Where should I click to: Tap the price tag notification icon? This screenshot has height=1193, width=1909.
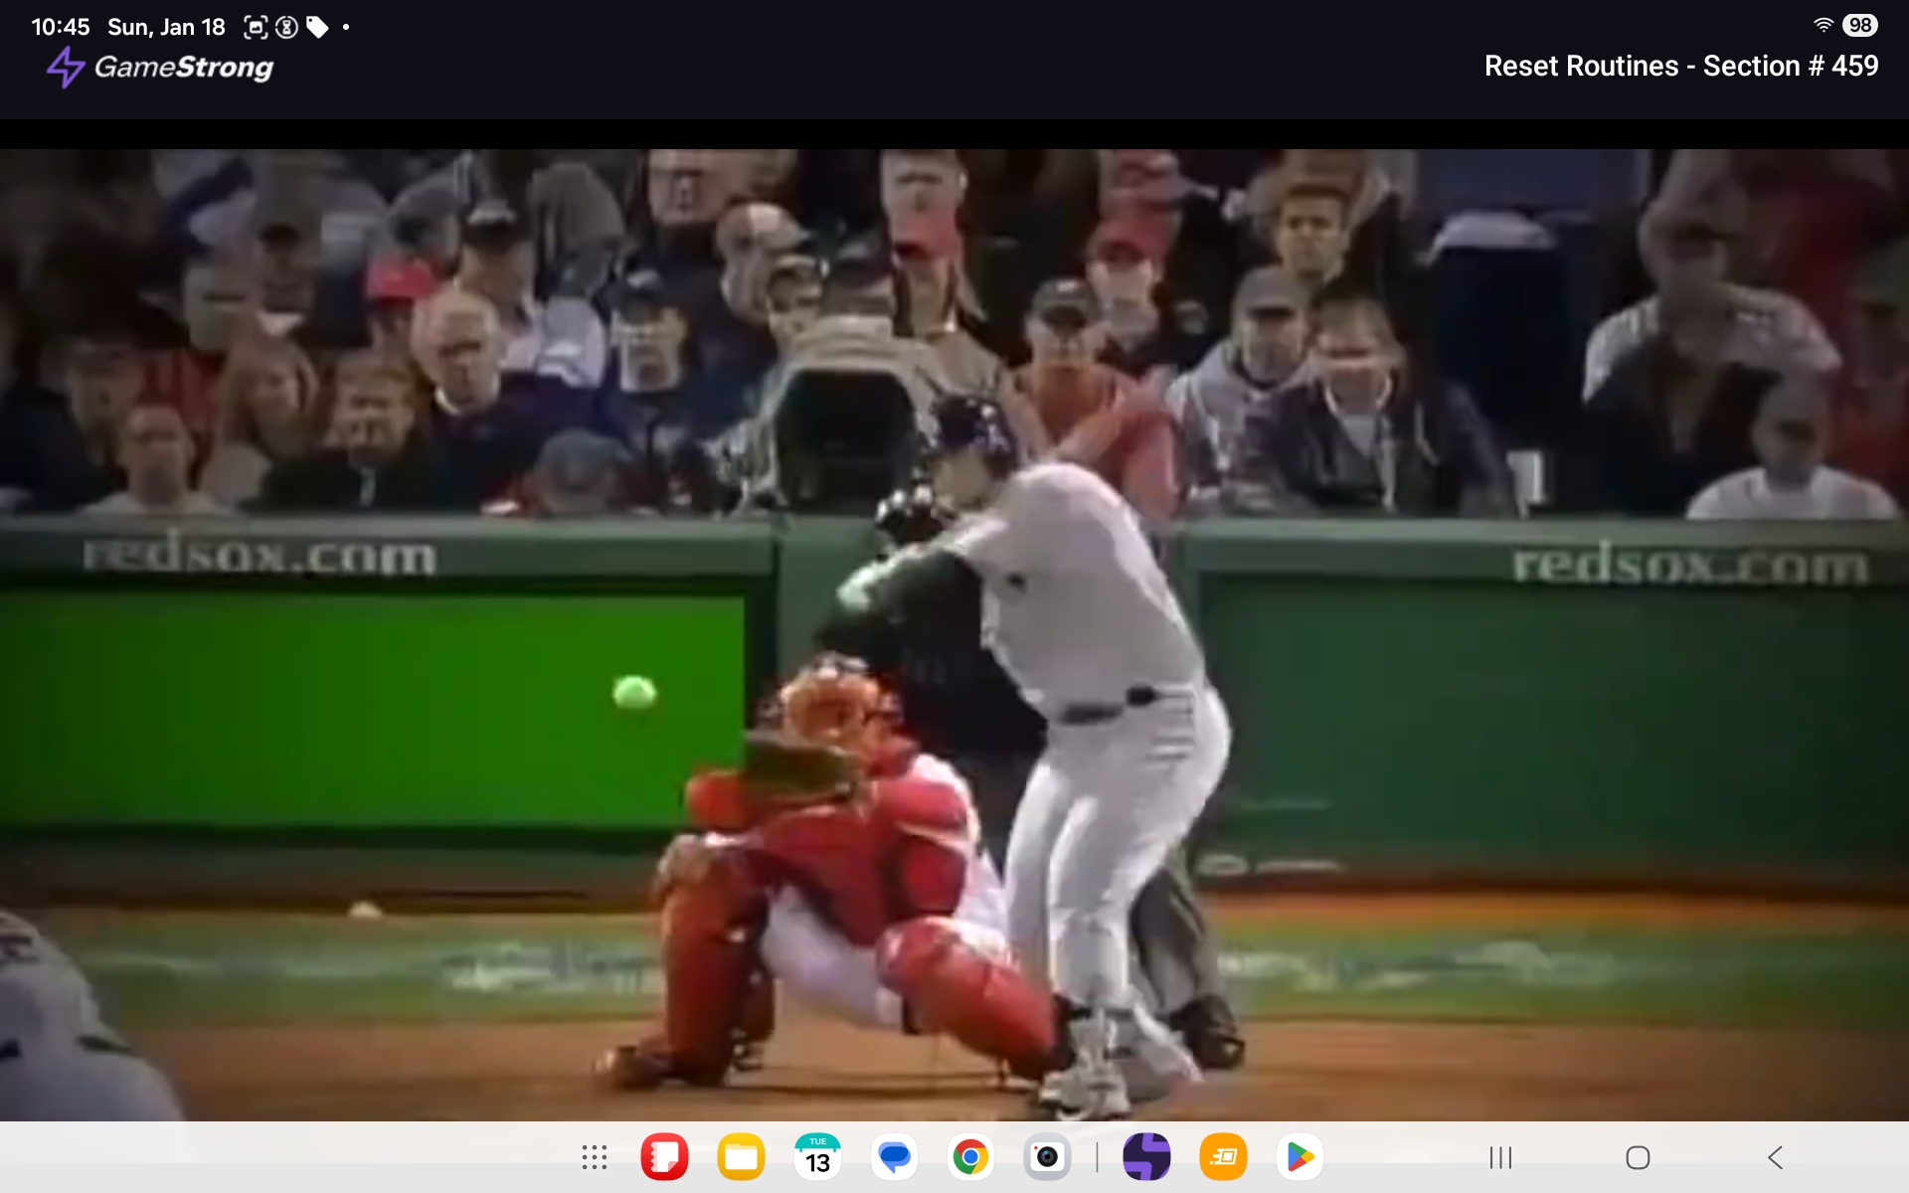click(x=317, y=27)
